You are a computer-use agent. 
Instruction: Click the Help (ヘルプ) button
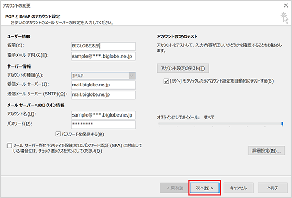(x=273, y=188)
